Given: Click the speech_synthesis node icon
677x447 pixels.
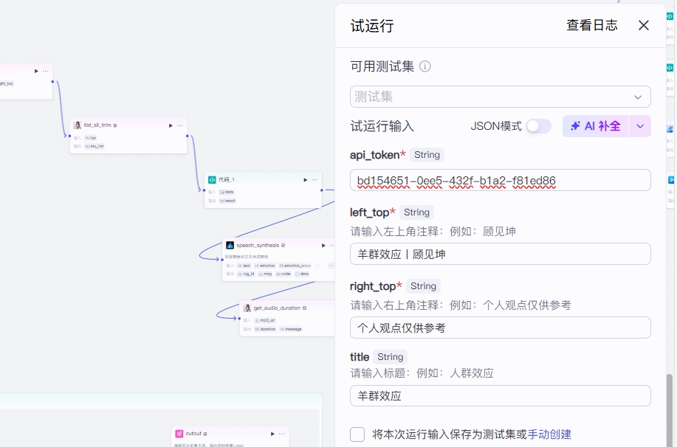Looking at the screenshot, I should click(x=230, y=245).
